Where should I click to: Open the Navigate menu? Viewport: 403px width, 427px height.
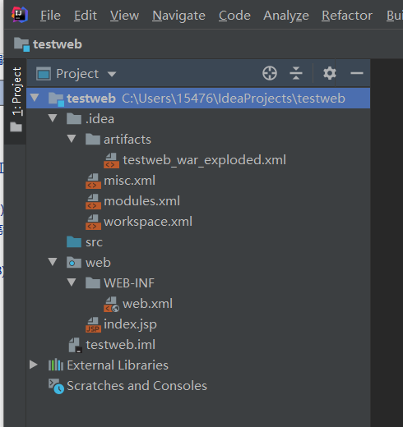tap(178, 16)
